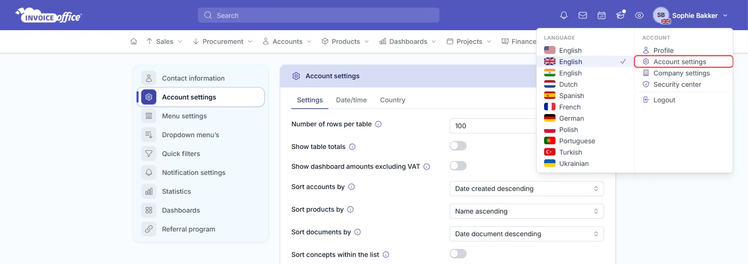748x264 pixels.
Task: Open the graduation cap help icon
Action: point(621,15)
